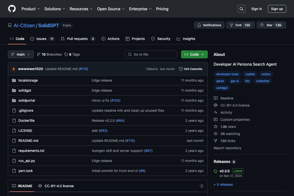Expand the green Code dropdown button
The image size is (294, 196).
click(x=194, y=54)
